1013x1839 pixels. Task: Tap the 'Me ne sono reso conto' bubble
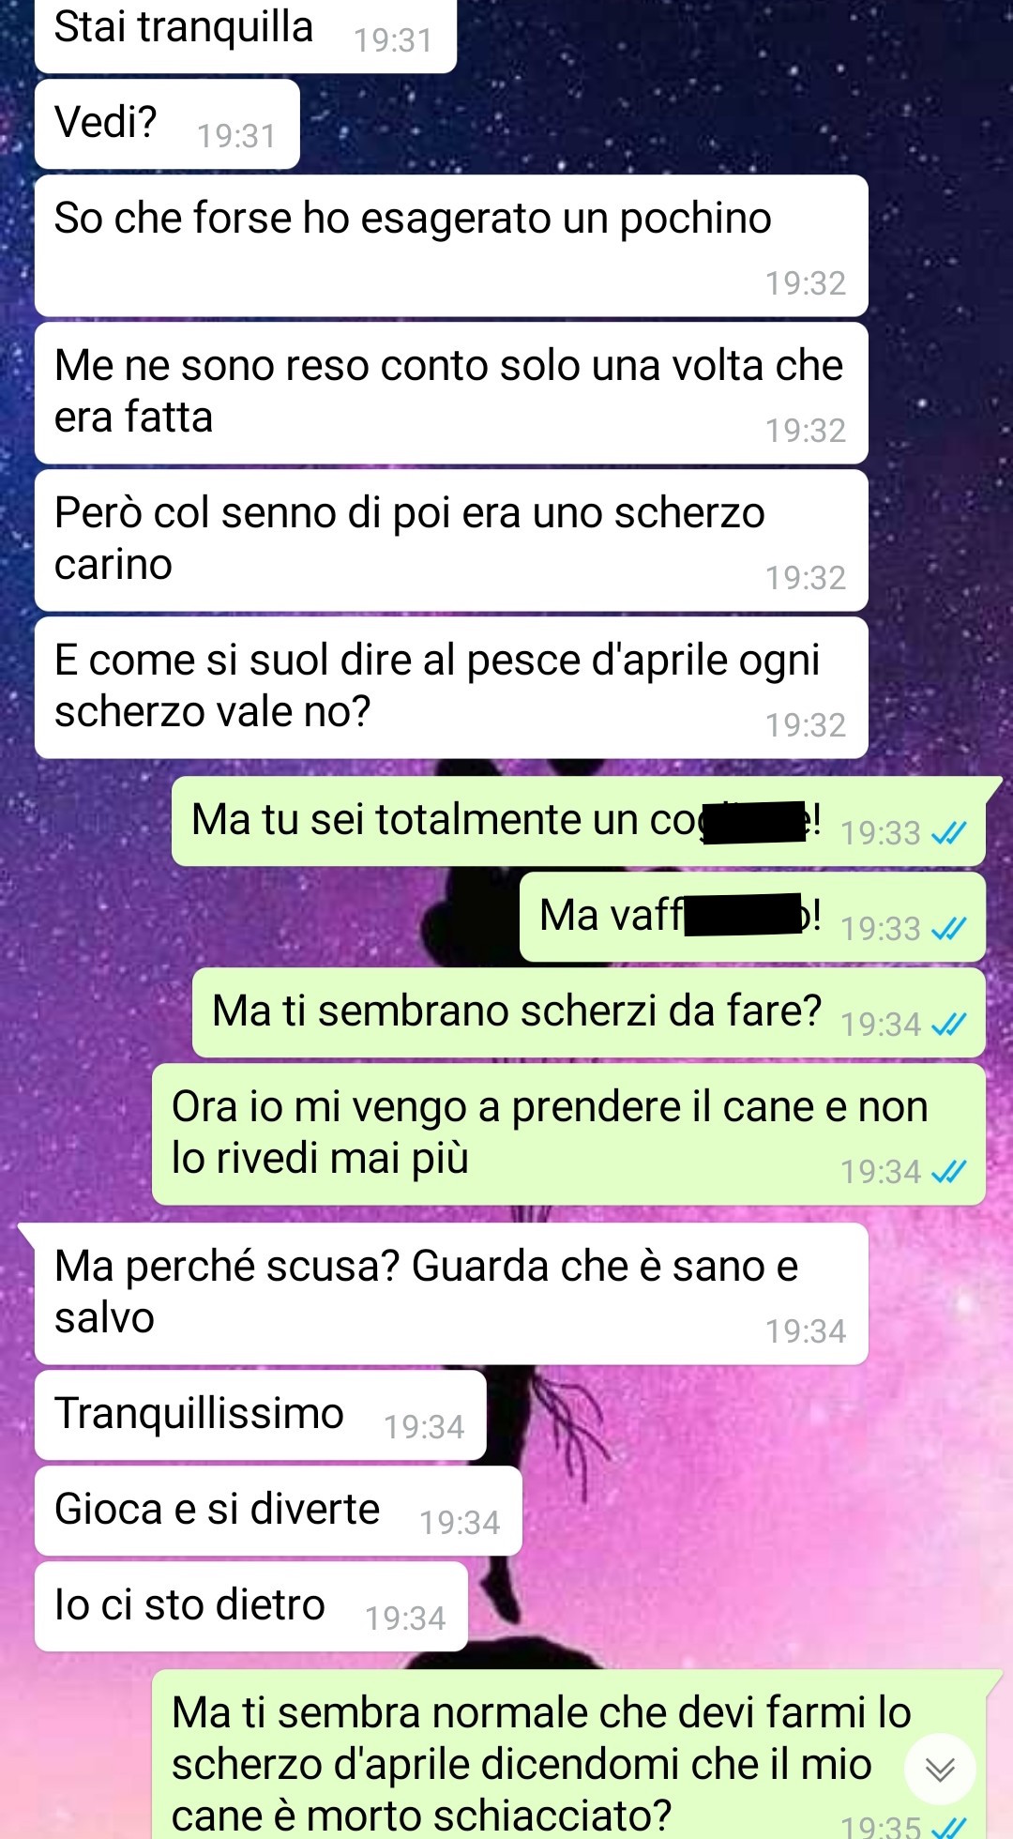point(451,392)
